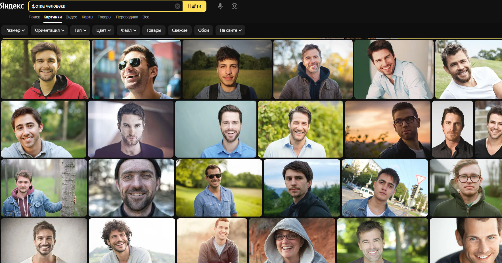The image size is (502, 263).
Task: Open search by image camera icon
Action: pos(235,6)
